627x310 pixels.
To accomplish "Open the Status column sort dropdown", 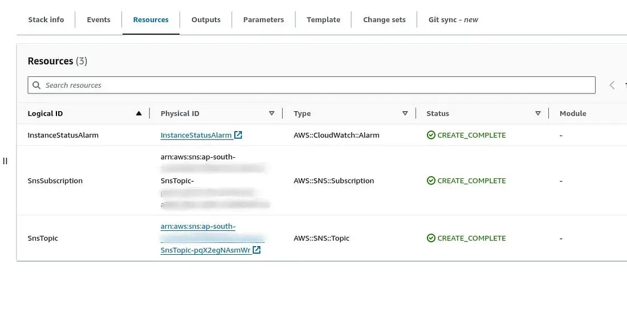I will (x=538, y=113).
